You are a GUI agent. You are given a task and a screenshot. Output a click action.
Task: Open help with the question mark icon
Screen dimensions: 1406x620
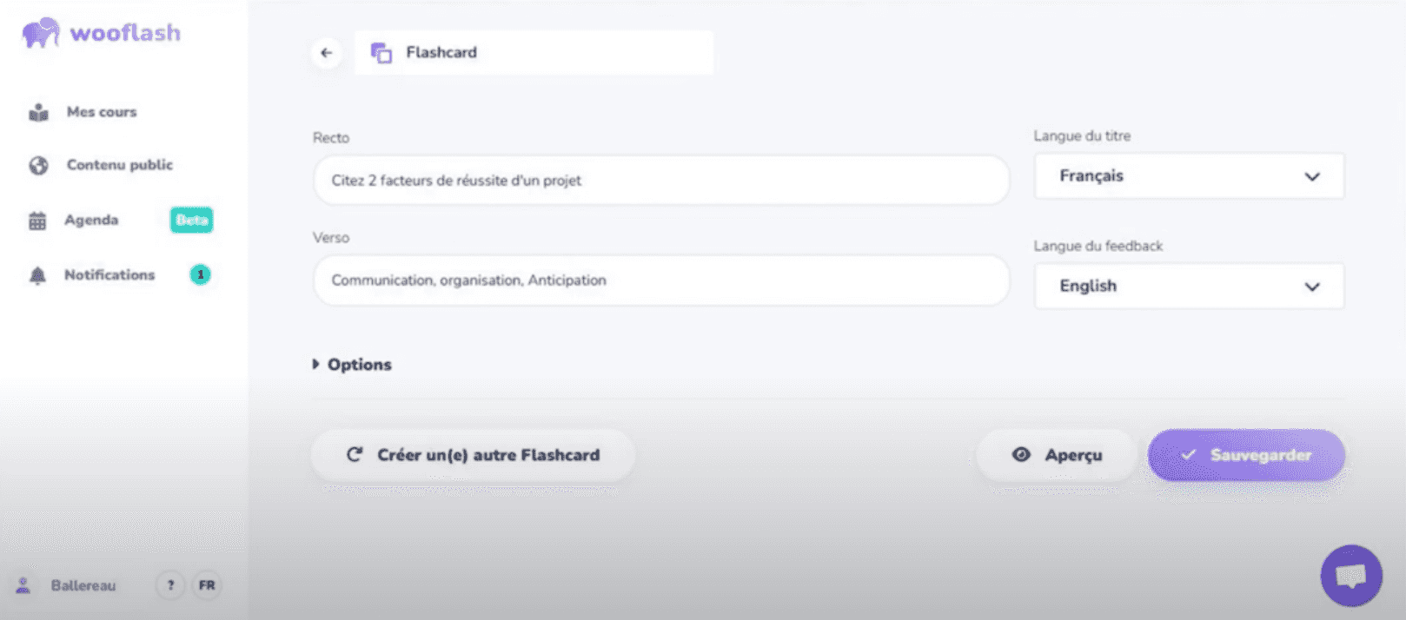point(170,585)
